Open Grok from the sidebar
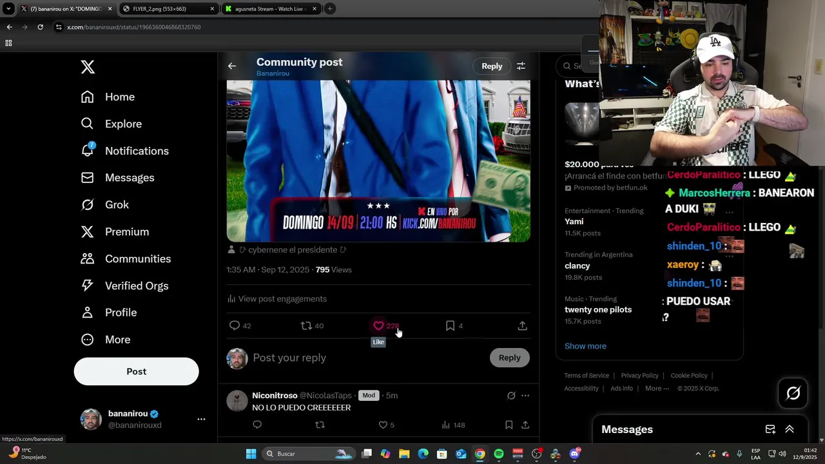Image resolution: width=825 pixels, height=464 pixels. click(104, 205)
